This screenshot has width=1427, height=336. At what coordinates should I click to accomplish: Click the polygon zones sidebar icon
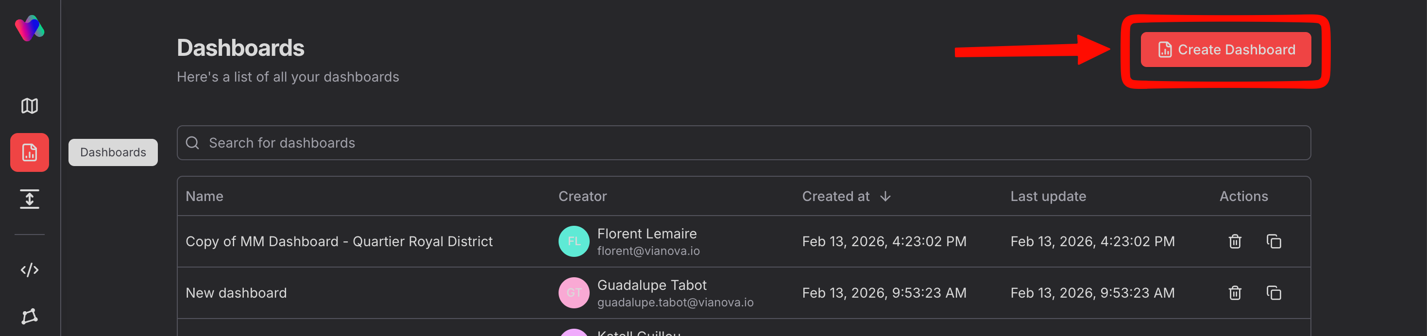[29, 316]
